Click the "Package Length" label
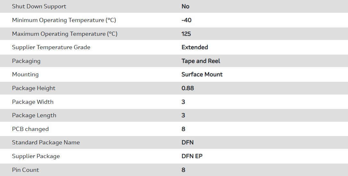This screenshot has width=348, height=176. tap(34, 115)
